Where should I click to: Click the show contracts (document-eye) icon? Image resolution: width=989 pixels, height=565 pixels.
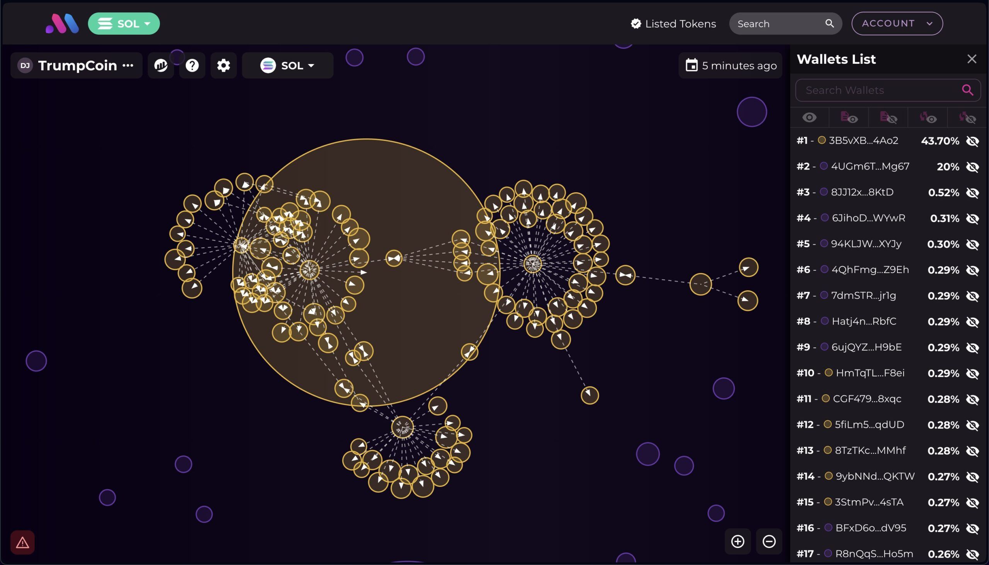click(849, 117)
